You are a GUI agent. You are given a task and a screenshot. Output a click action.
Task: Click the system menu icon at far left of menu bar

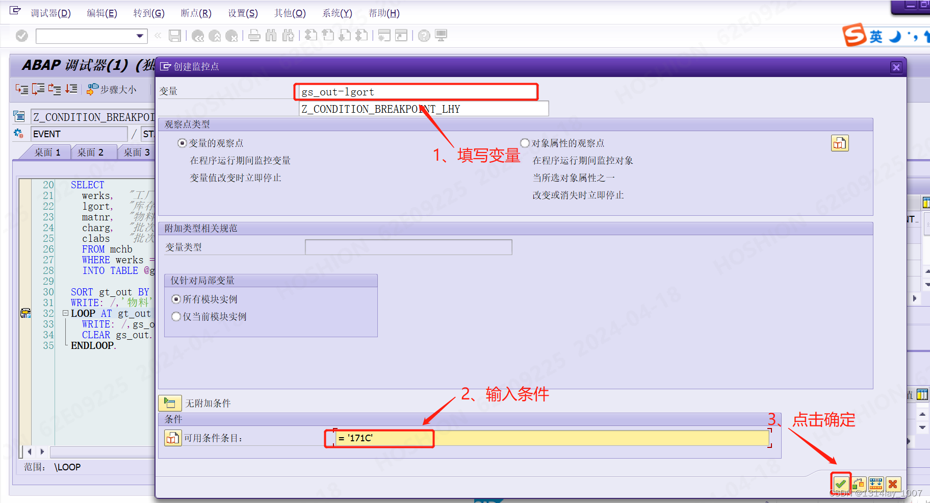(x=15, y=10)
